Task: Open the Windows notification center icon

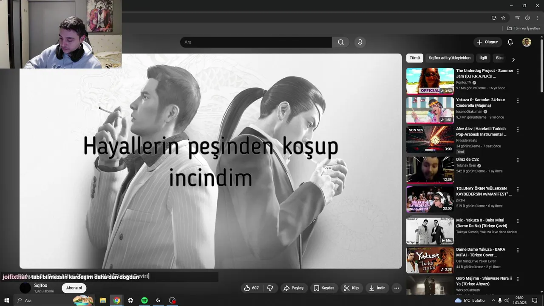Action: 535,300
